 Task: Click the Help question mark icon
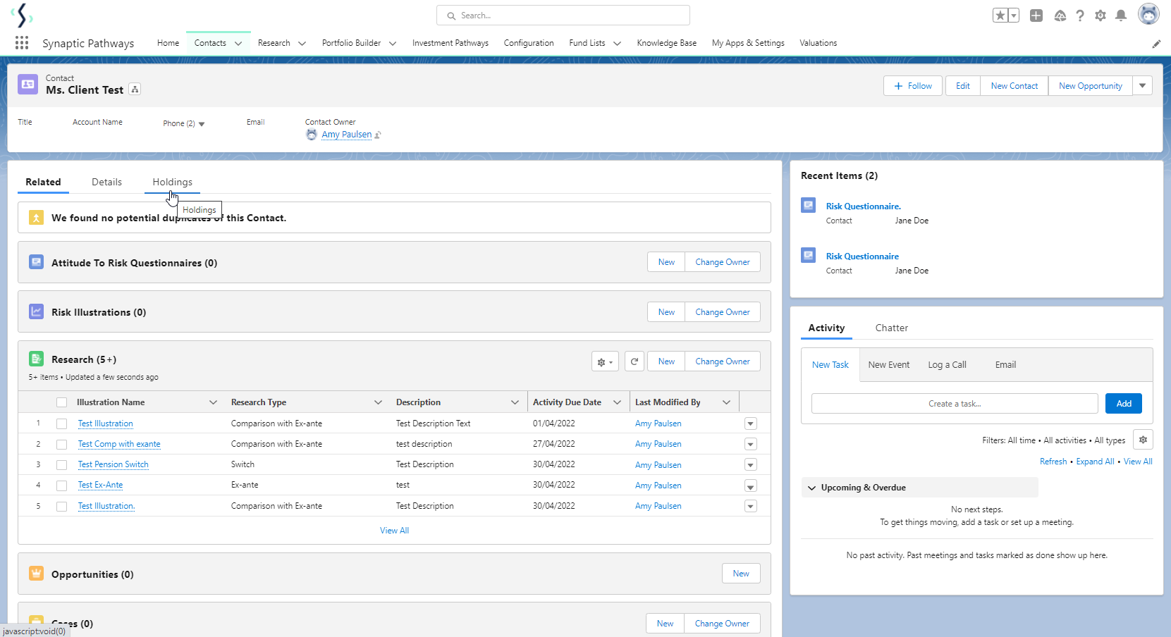point(1079,16)
